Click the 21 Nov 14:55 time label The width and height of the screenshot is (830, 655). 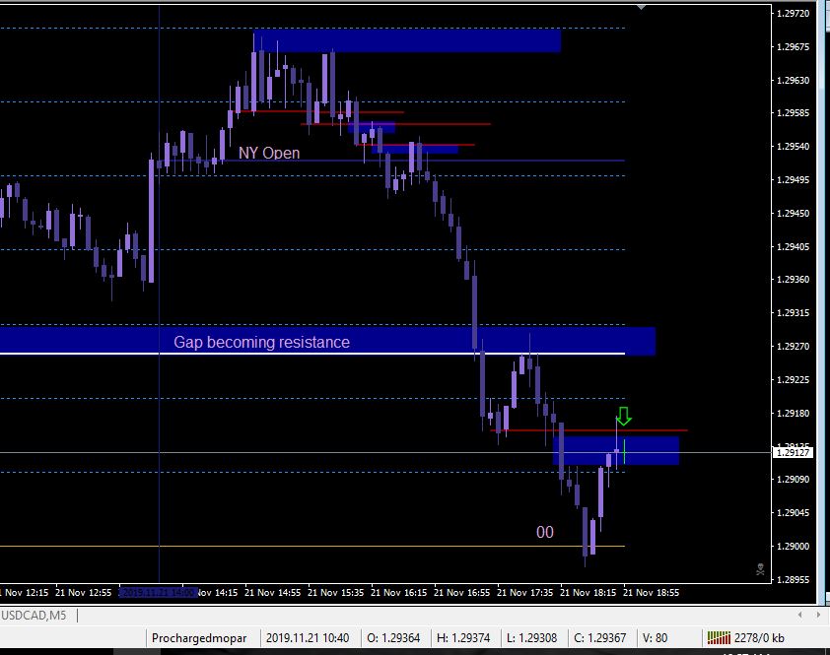pyautogui.click(x=273, y=593)
